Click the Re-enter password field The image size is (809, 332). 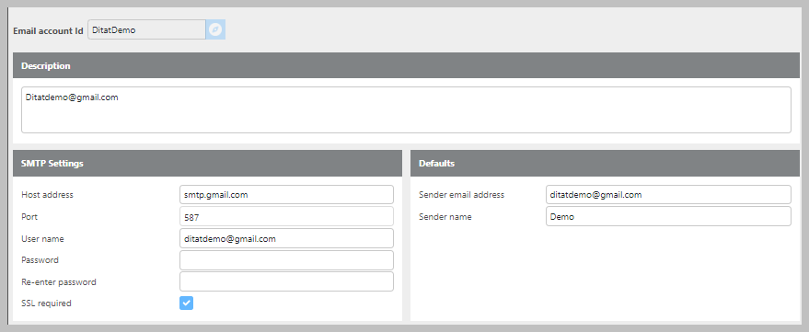(x=286, y=282)
